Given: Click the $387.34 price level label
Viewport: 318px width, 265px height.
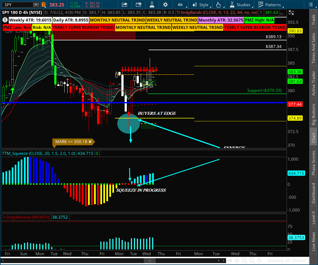Looking at the screenshot, I should pyautogui.click(x=273, y=46).
